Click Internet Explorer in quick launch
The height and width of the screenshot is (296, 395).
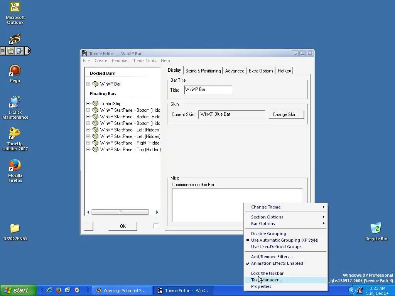click(49, 290)
